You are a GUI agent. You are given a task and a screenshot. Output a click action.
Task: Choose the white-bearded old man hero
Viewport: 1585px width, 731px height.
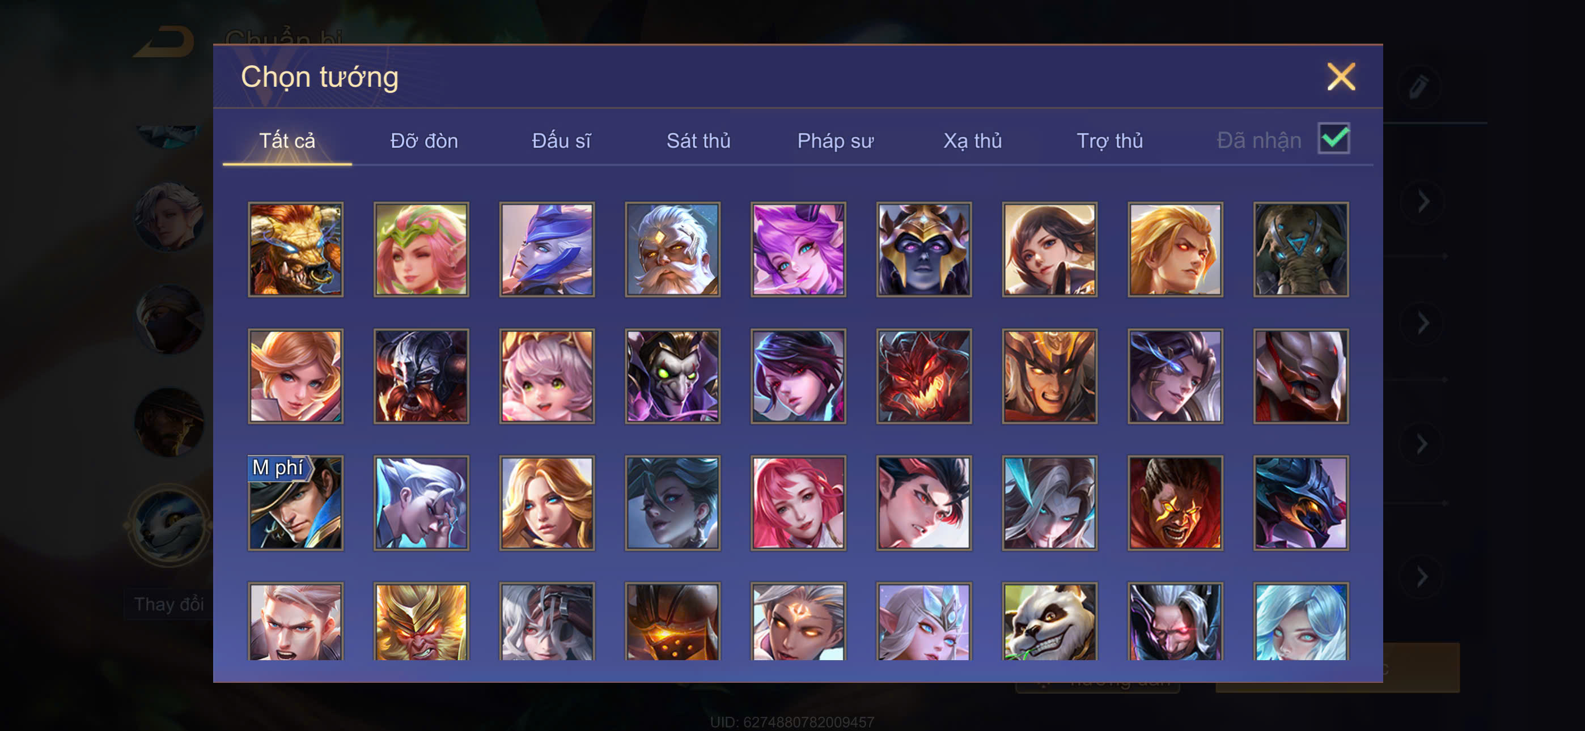(672, 249)
